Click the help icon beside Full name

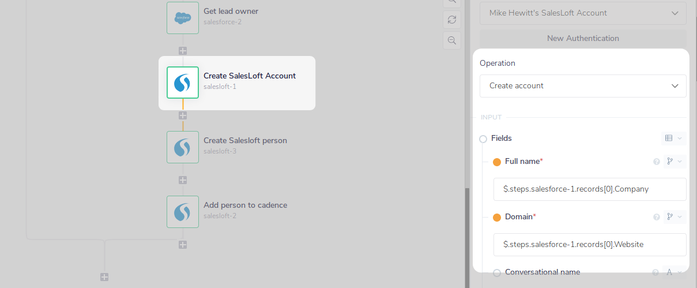[656, 162]
